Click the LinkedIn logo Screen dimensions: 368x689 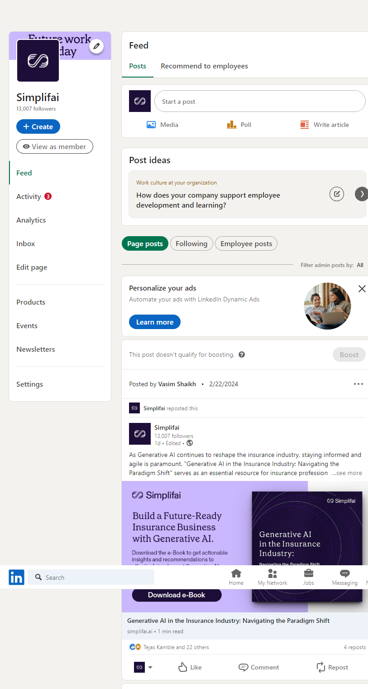pos(16,577)
